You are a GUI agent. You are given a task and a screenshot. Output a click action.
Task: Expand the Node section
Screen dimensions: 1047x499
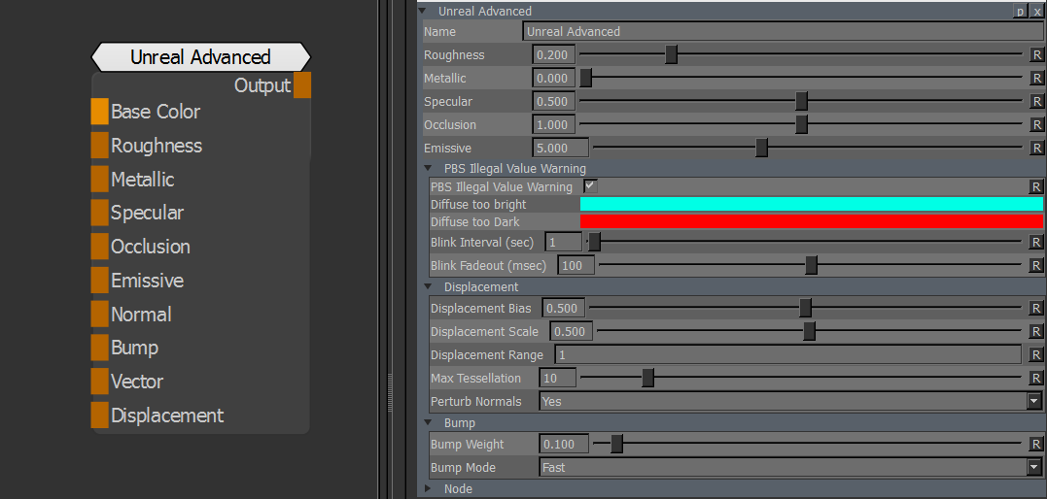click(x=428, y=489)
